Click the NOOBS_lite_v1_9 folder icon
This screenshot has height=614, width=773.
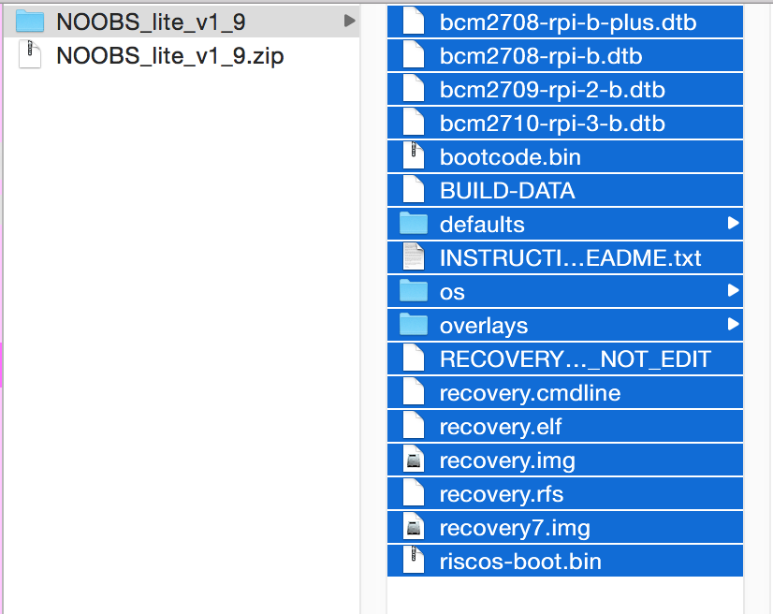click(x=31, y=22)
